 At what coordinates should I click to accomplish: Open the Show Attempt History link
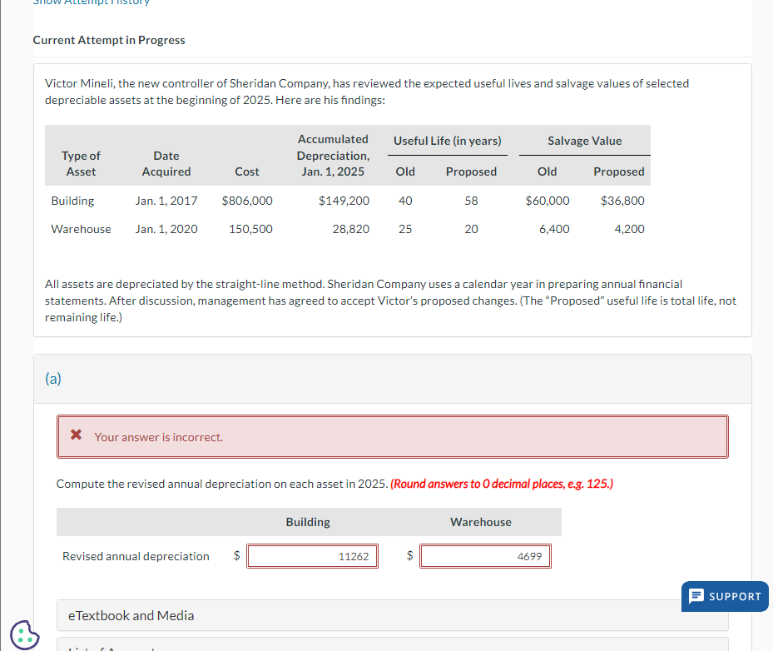(91, 2)
